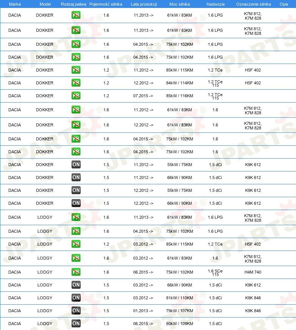Click K9K 846 in the 107KM row

point(253,311)
